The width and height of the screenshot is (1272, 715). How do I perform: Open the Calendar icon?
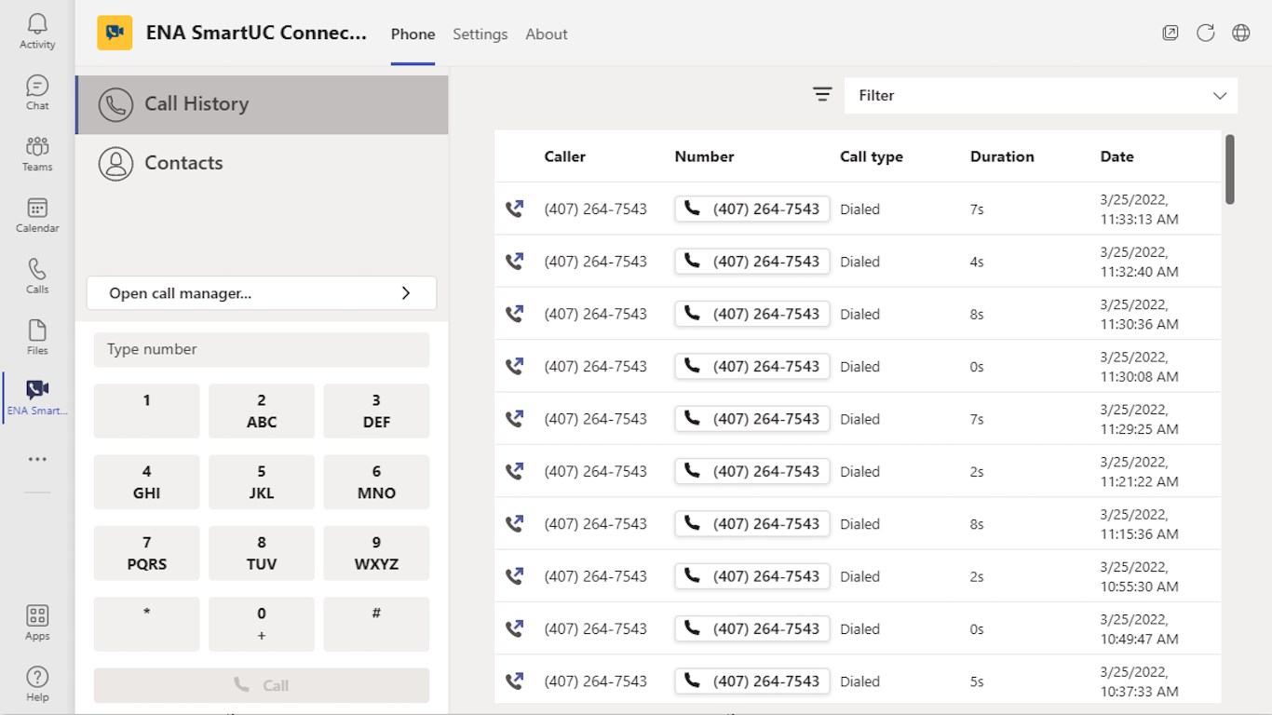(37, 215)
